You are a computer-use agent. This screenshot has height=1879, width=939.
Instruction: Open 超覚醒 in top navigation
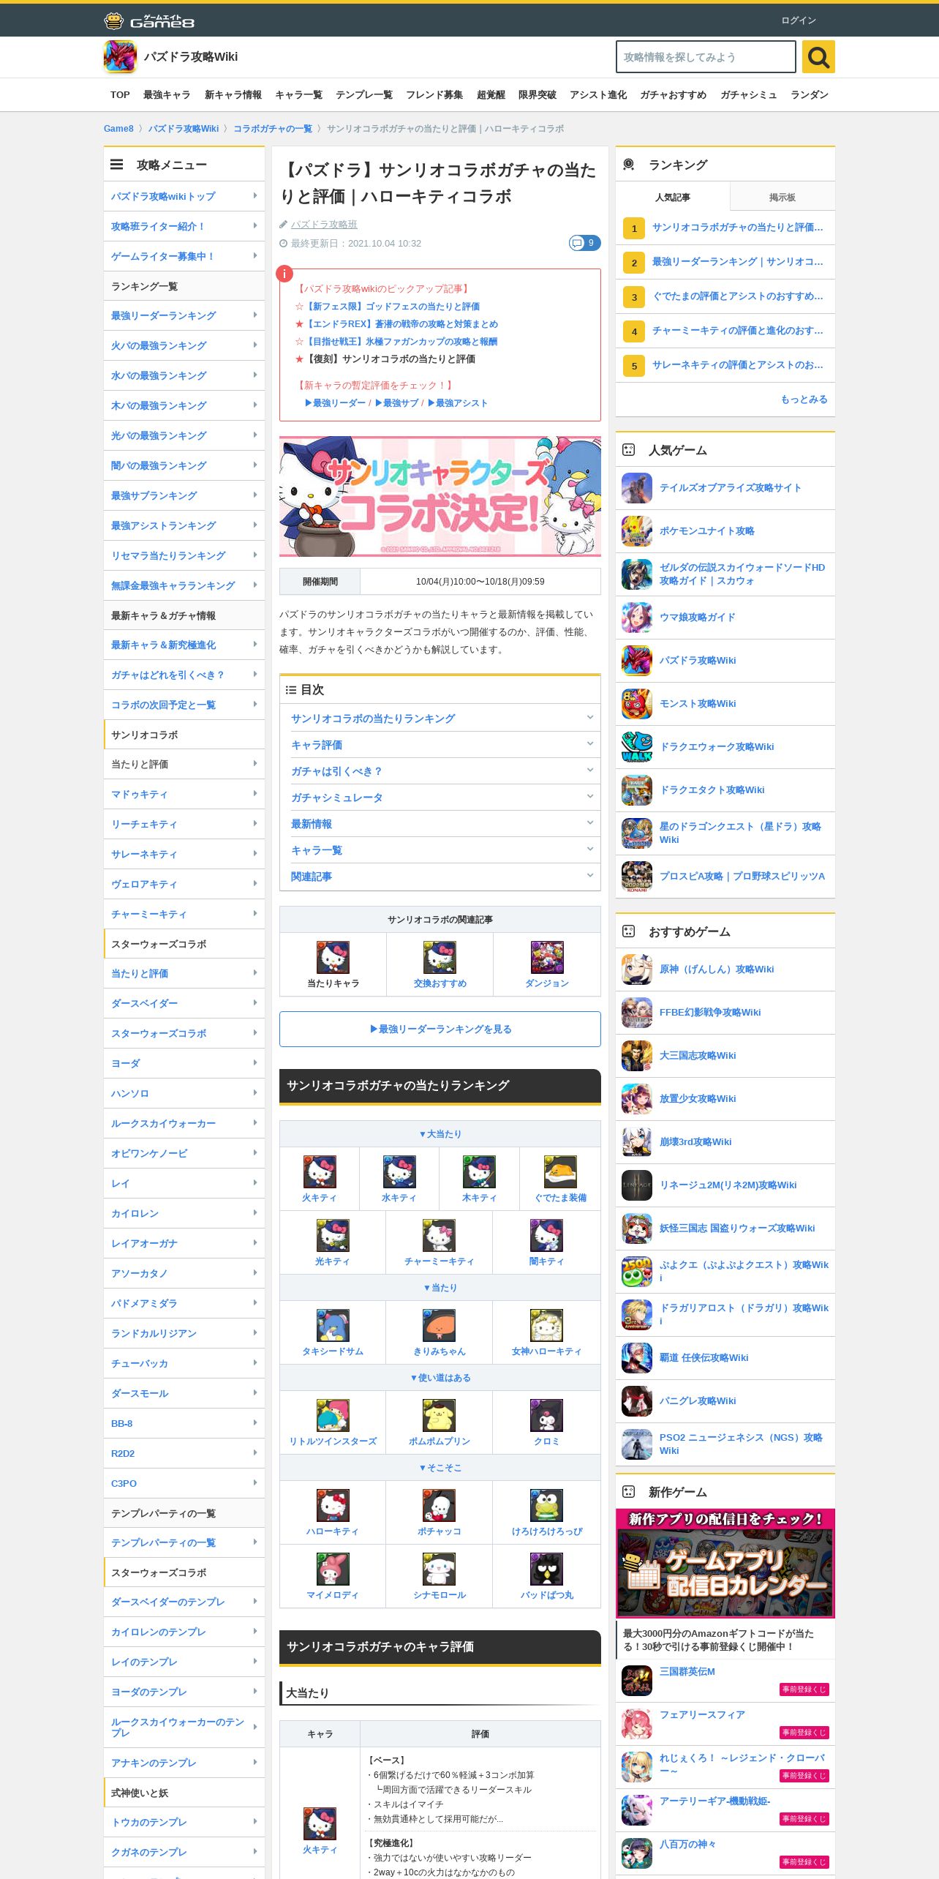point(491,94)
